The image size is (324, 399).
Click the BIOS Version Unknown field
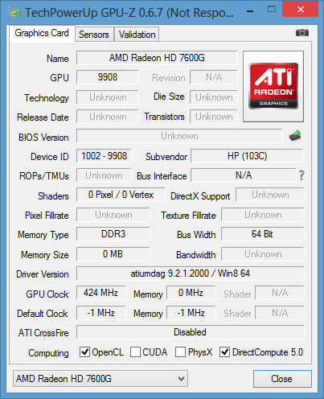pyautogui.click(x=179, y=136)
